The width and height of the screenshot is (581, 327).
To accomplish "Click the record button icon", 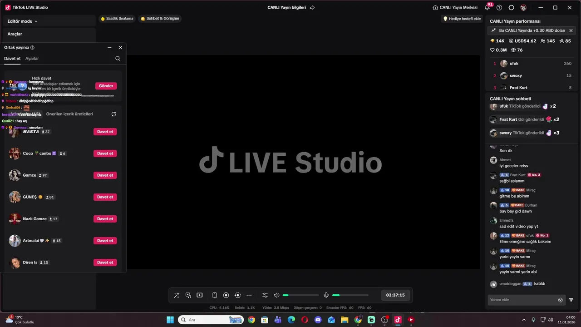I will tap(226, 295).
